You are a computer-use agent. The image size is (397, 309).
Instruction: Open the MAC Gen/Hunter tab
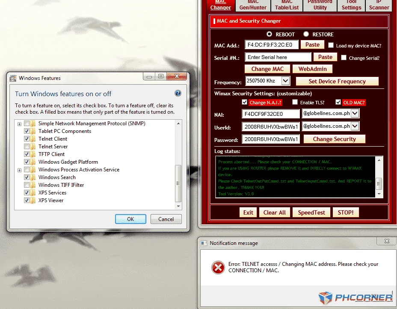coord(253,5)
